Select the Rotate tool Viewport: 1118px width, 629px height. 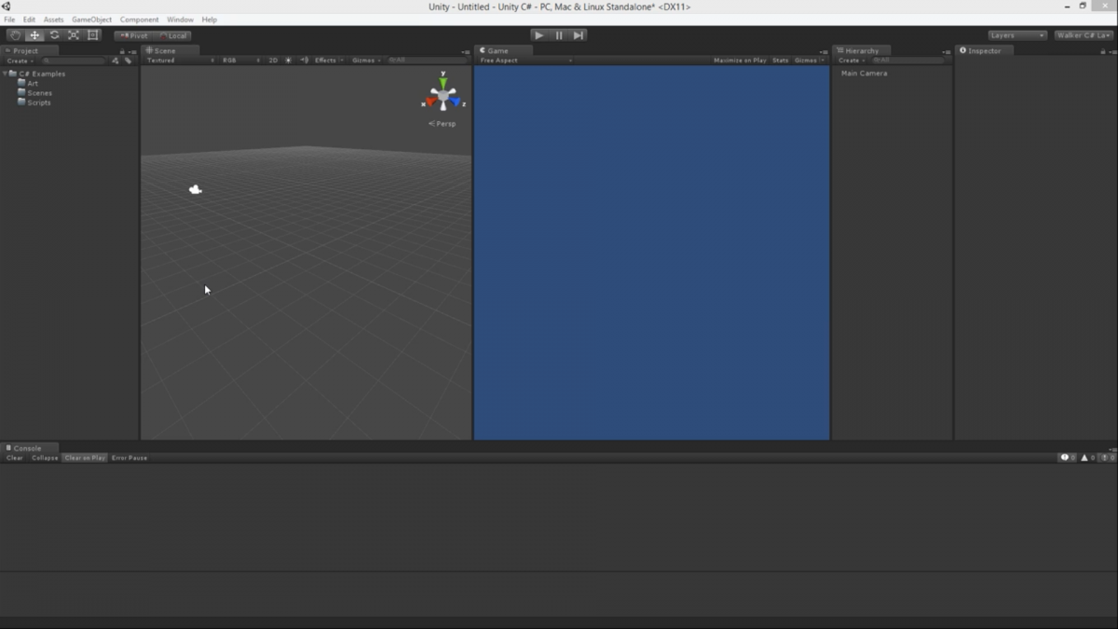tap(54, 35)
